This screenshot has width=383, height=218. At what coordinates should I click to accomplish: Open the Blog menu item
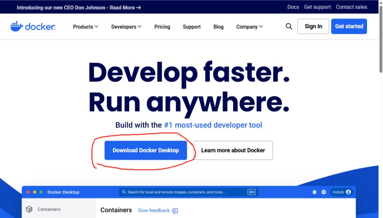218,27
